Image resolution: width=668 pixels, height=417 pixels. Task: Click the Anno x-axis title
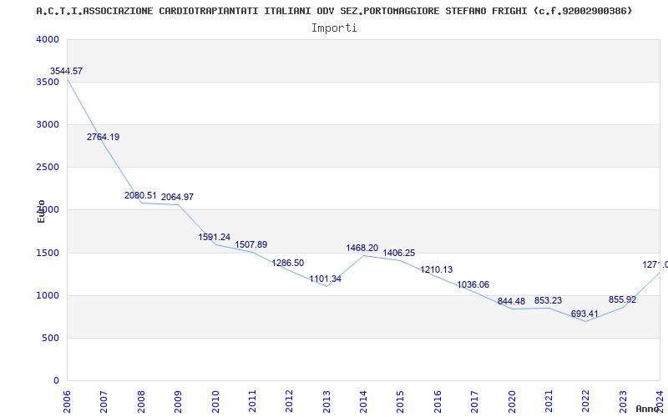coord(648,409)
